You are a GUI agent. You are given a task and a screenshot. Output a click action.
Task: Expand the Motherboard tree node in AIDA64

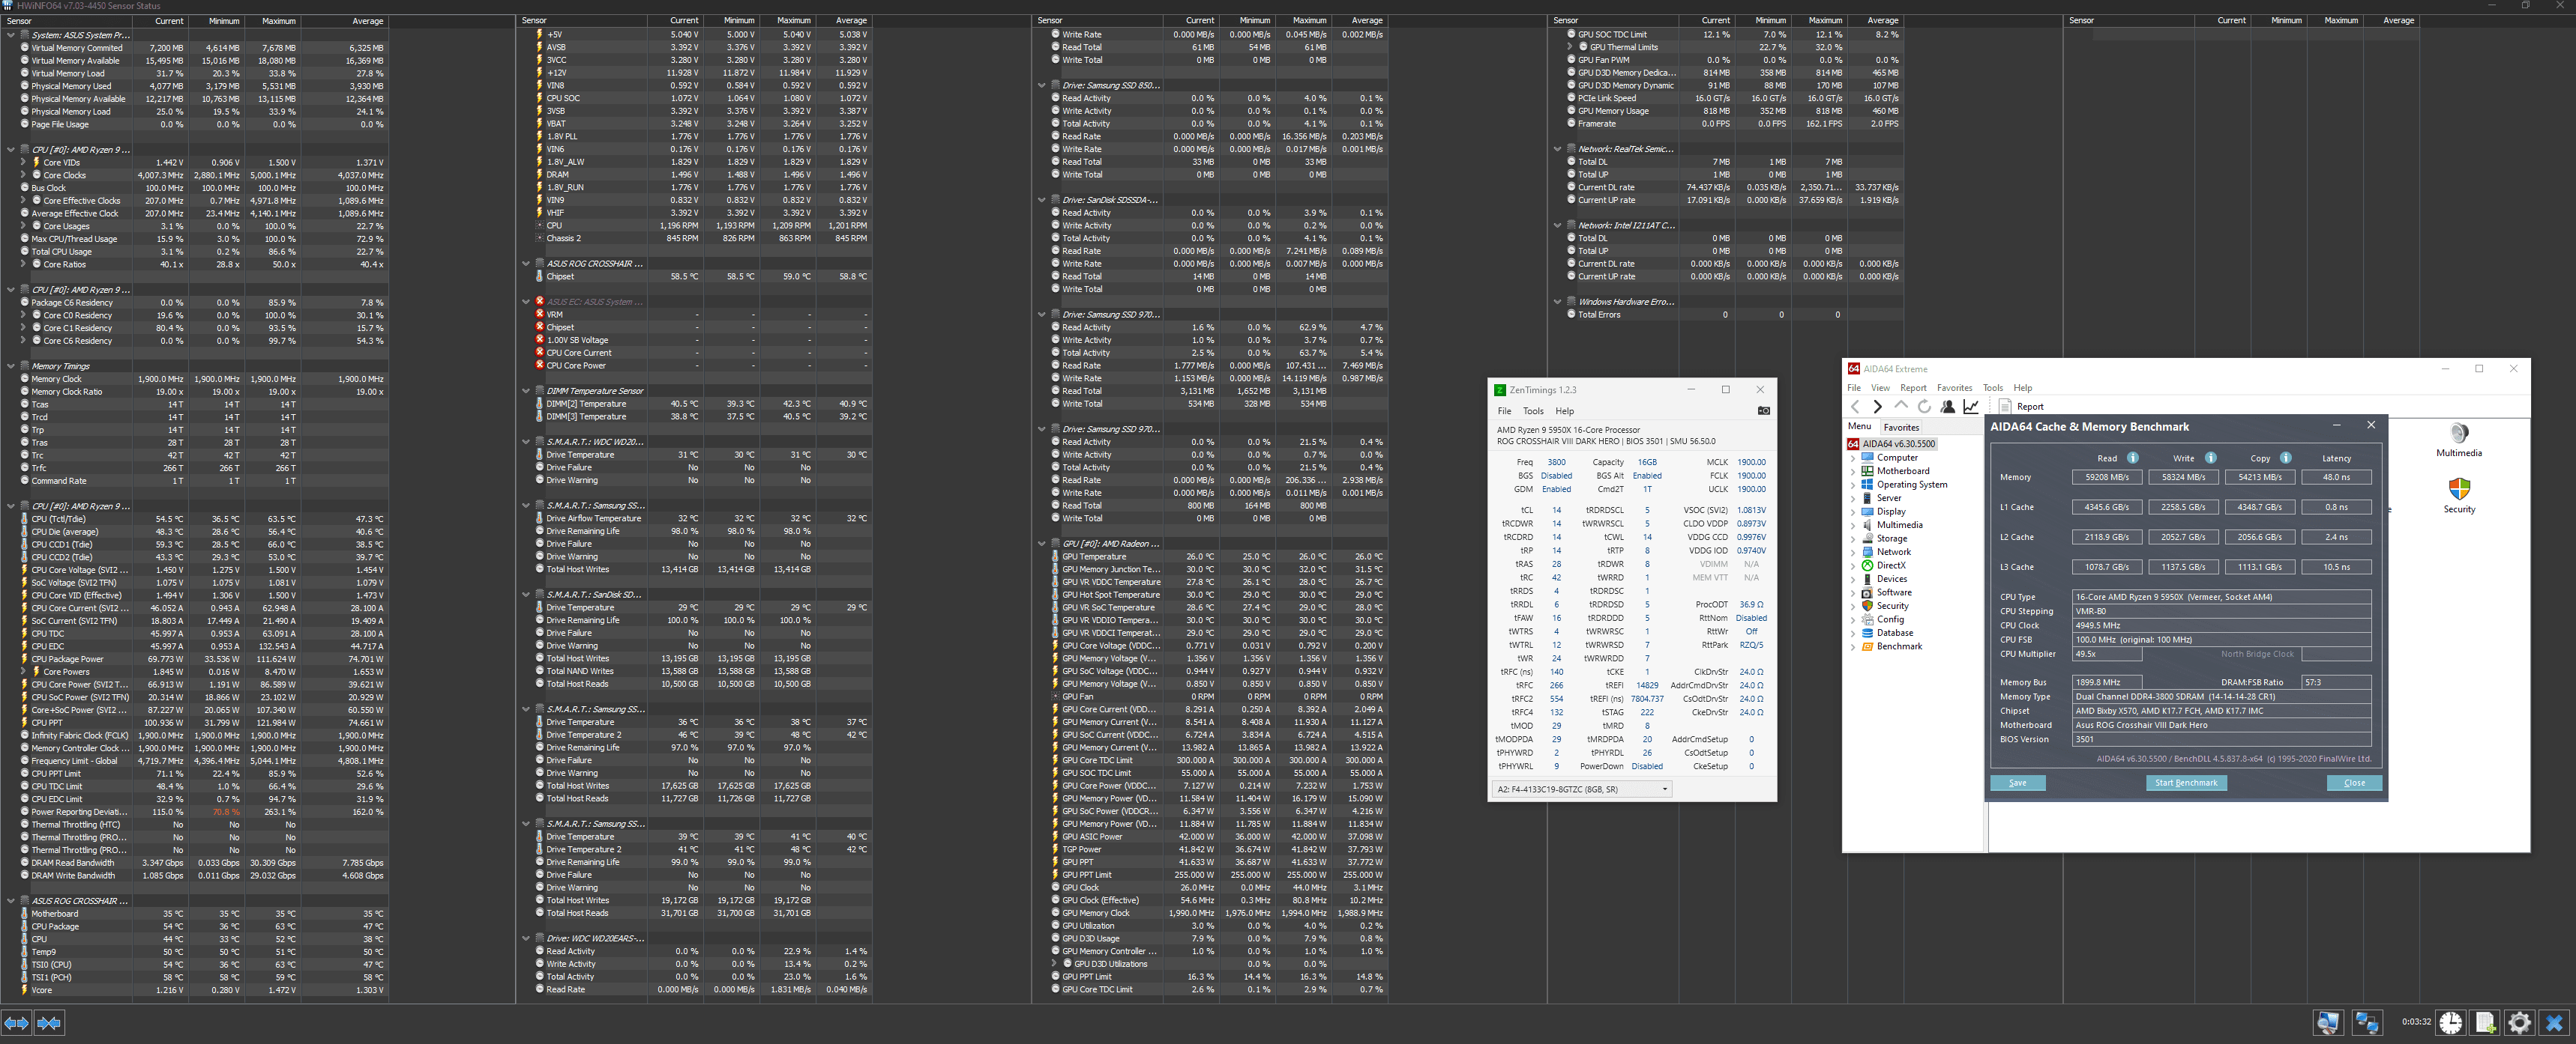1853,472
